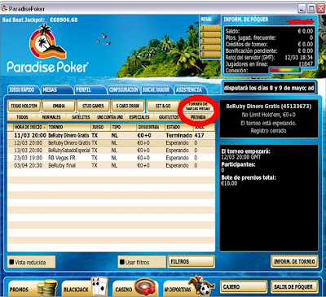Launch BLACKJACK with cards icon

(x=86, y=287)
